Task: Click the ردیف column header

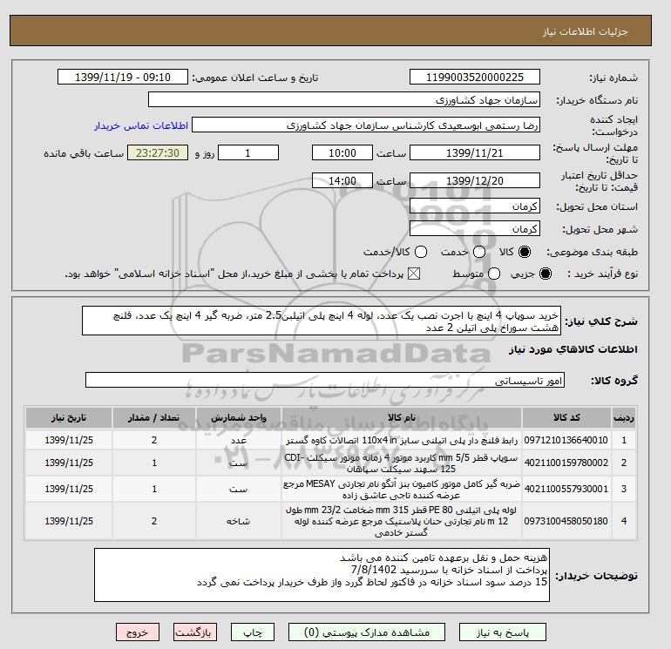Action: [x=623, y=418]
